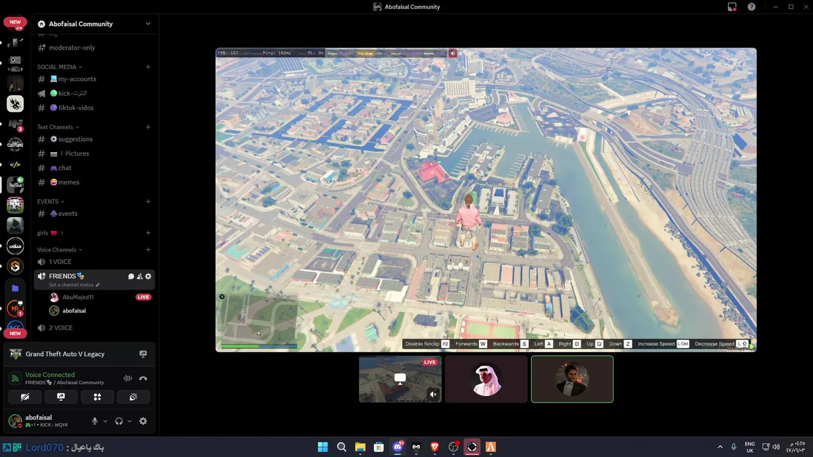Collapse the EVENTS category

pyautogui.click(x=51, y=201)
